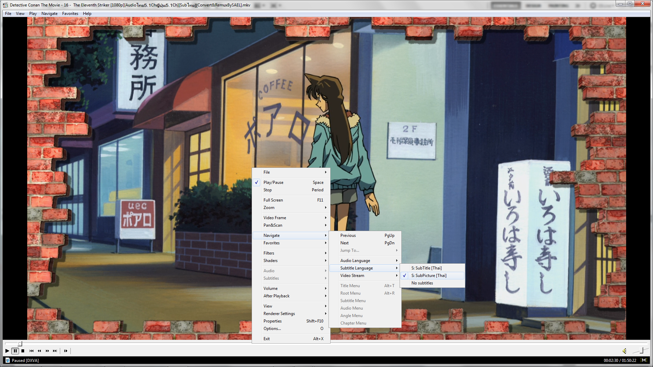
Task: Select the S: SubPicture [Thai] checked item
Action: [429, 276]
